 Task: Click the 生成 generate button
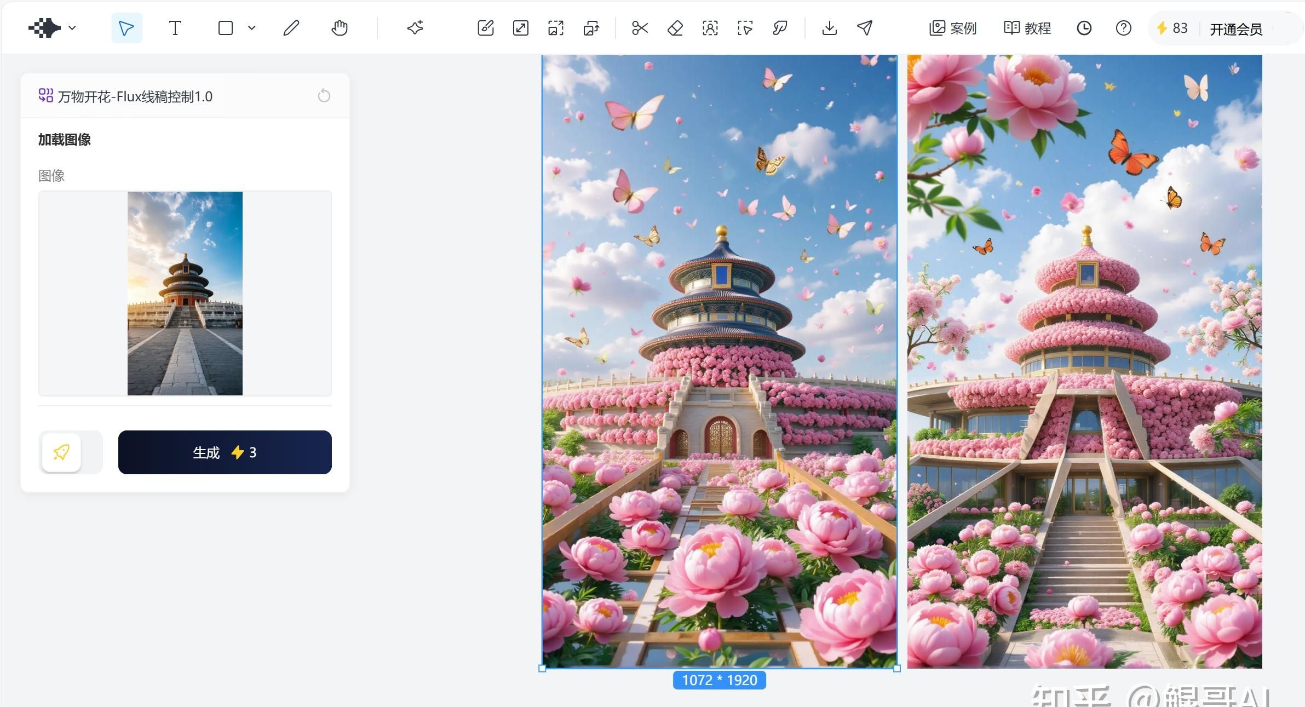225,452
